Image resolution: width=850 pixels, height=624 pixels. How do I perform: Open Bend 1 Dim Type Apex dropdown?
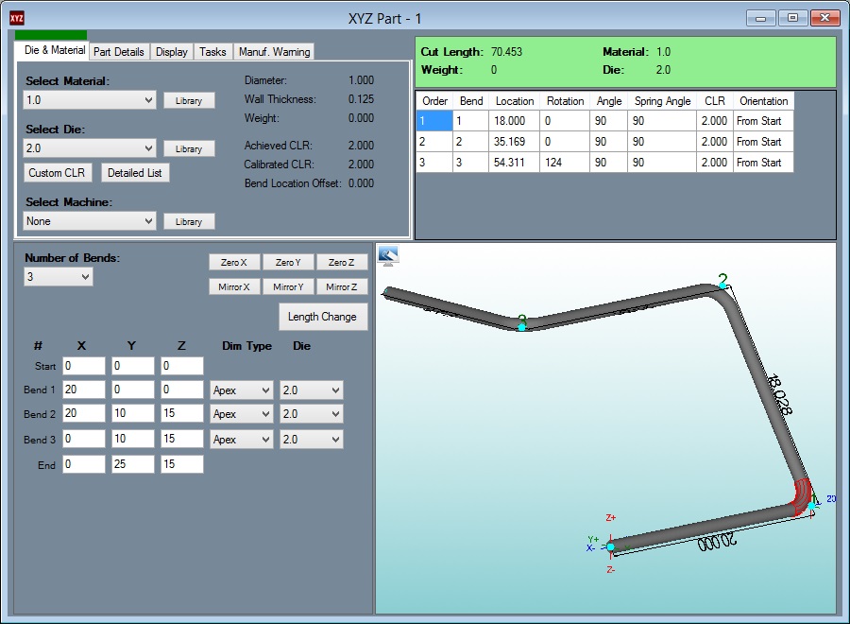(241, 390)
